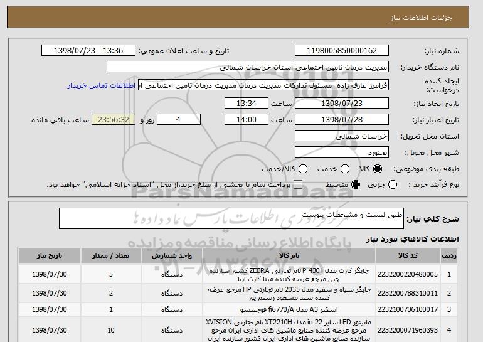The height and width of the screenshot is (342, 483).
Task: Click the need number field 1198005850000162
Action: point(342,51)
